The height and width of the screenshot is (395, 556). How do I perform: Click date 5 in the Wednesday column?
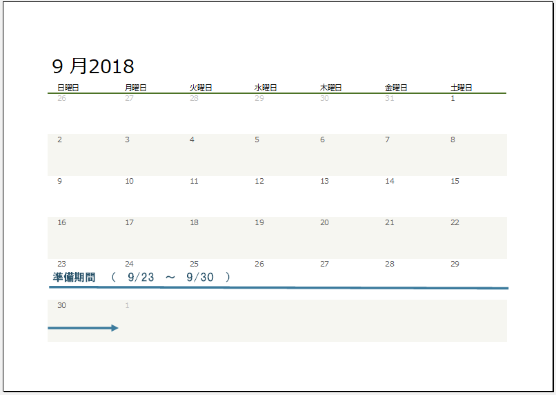point(257,139)
